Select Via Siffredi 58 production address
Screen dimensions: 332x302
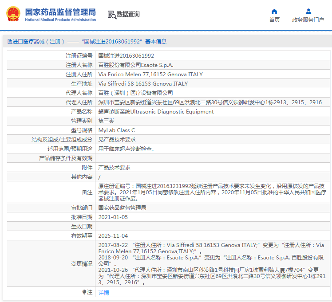tap(143, 84)
